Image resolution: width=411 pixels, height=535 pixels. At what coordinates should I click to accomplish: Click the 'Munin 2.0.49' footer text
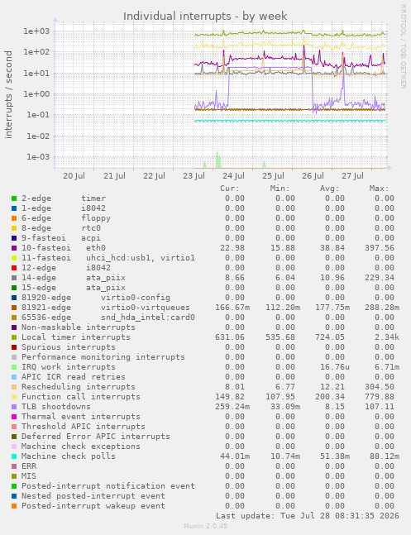point(205,526)
